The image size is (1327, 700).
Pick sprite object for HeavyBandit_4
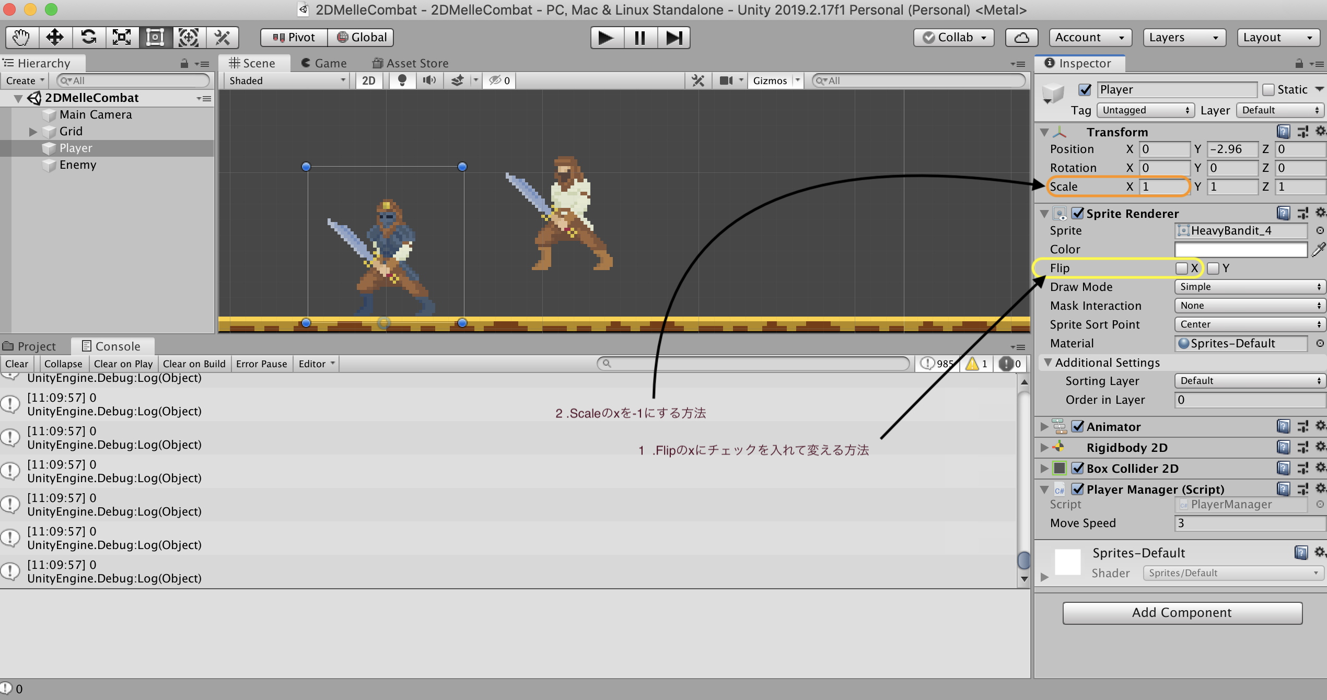[1320, 230]
